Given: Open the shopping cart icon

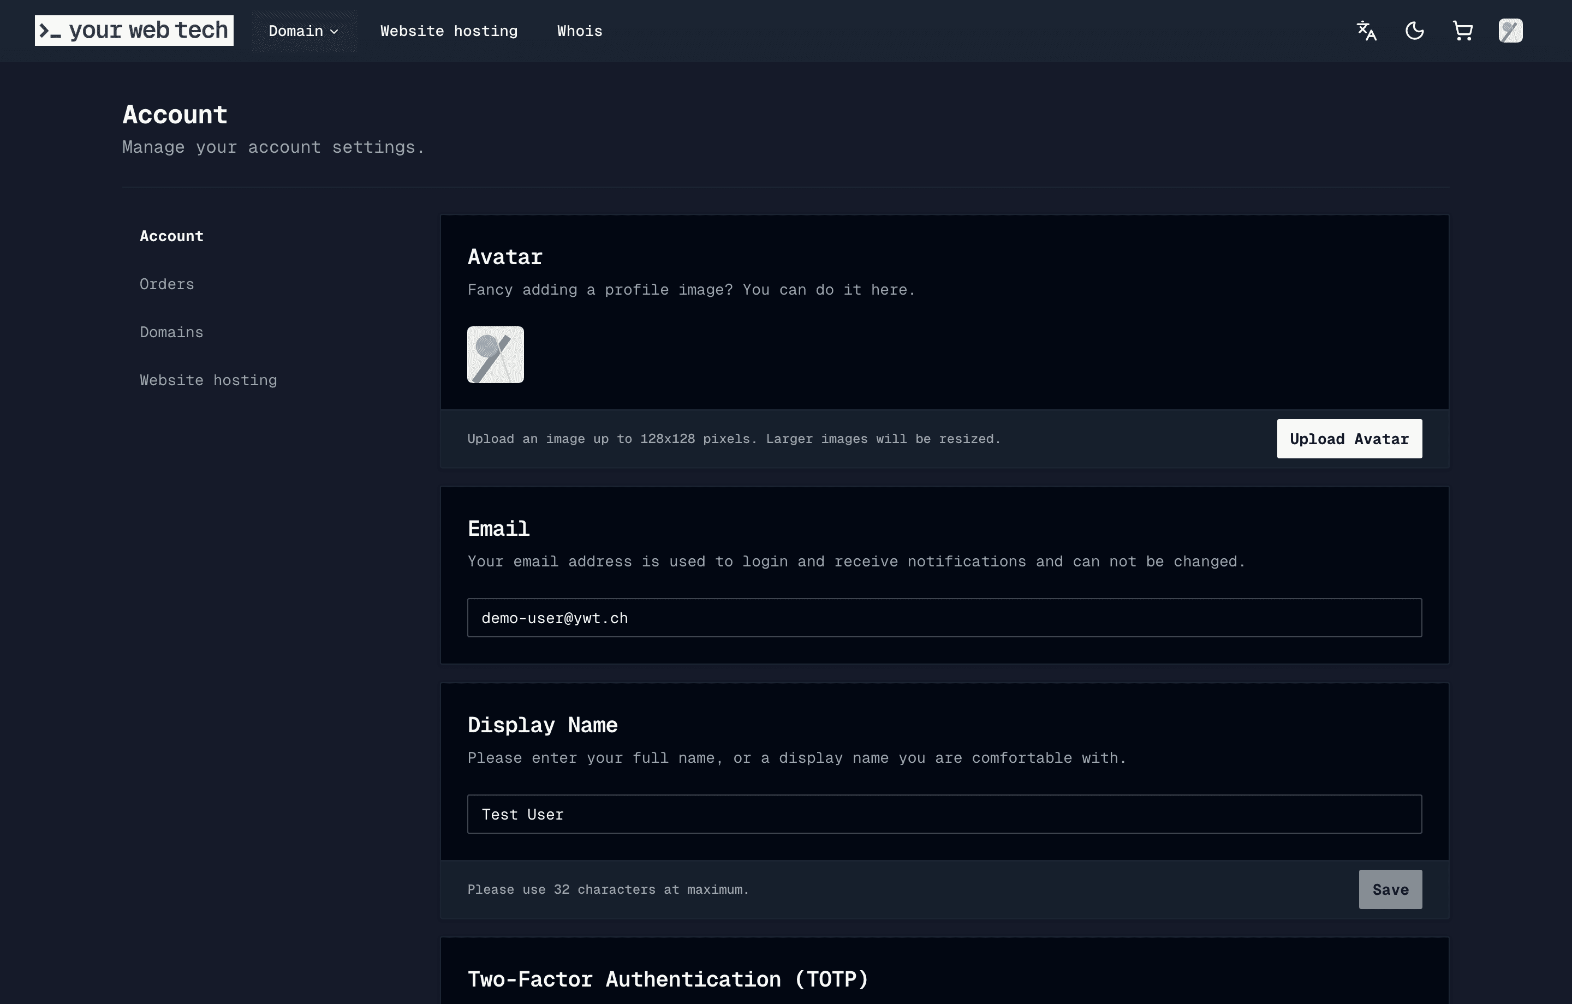Looking at the screenshot, I should [1462, 31].
